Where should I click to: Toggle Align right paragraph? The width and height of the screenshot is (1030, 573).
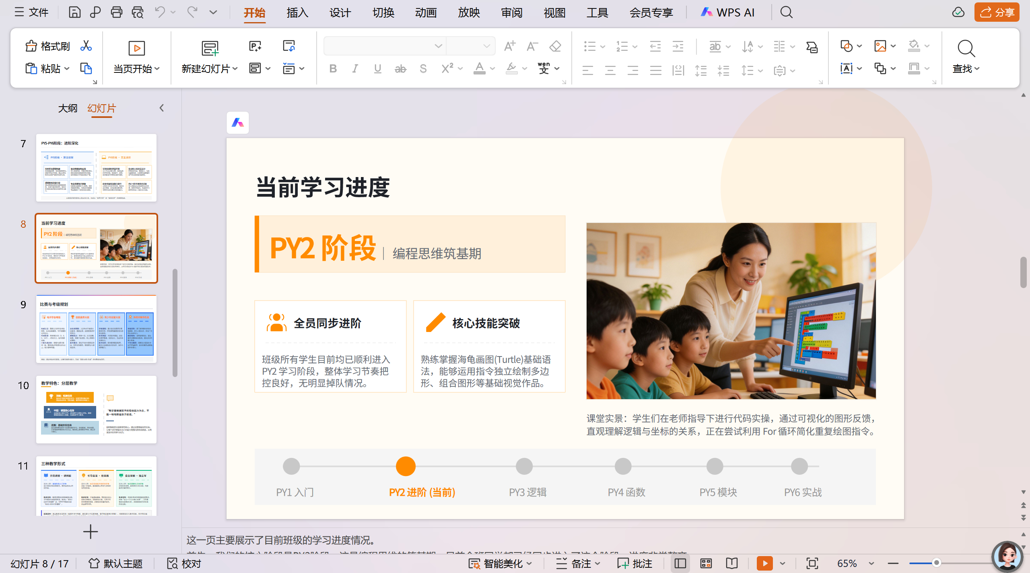pyautogui.click(x=633, y=70)
